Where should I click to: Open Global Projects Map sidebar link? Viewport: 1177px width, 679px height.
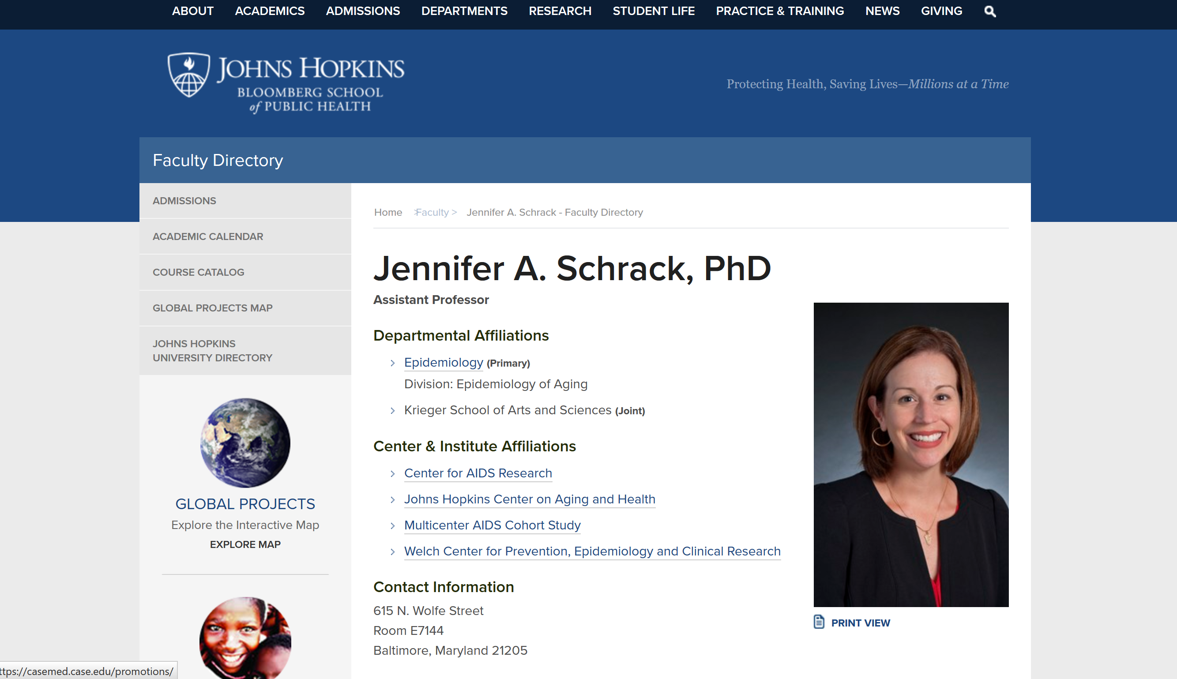(x=245, y=308)
